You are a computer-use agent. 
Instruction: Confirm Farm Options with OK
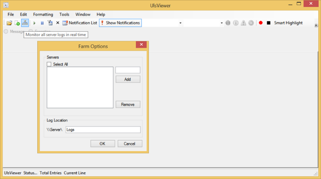102,144
